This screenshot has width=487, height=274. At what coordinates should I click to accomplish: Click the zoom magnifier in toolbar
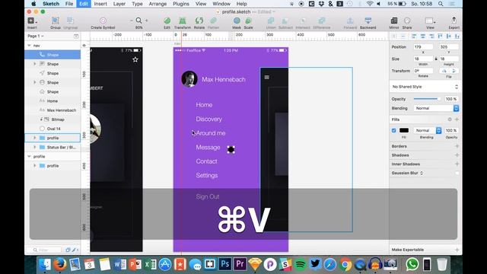coord(138,21)
